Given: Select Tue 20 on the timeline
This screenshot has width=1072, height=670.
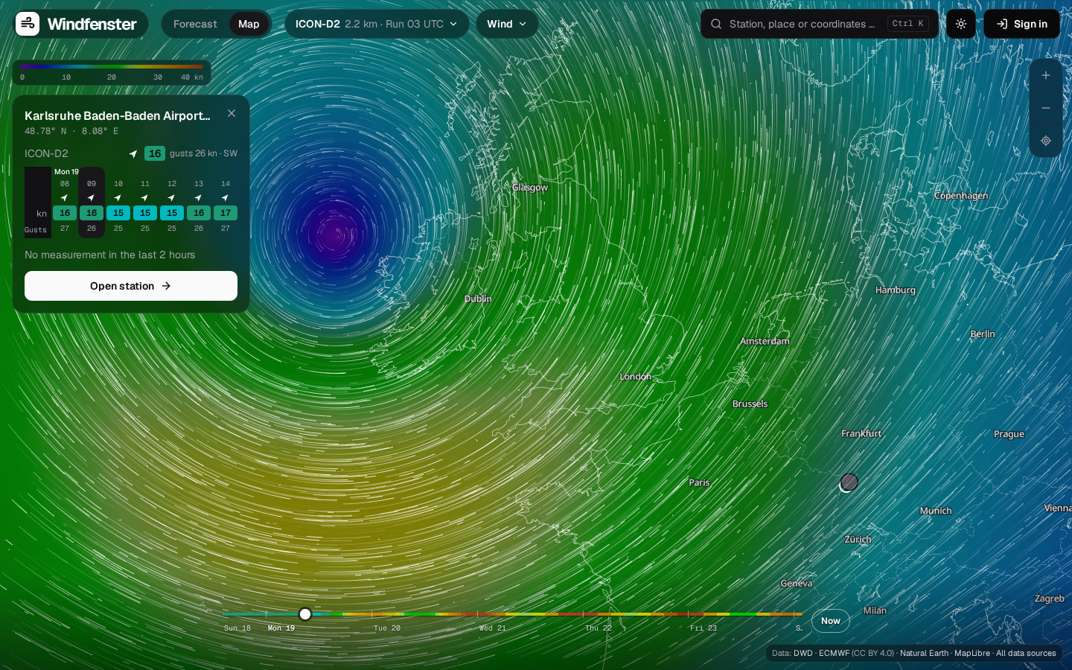Looking at the screenshot, I should point(387,628).
